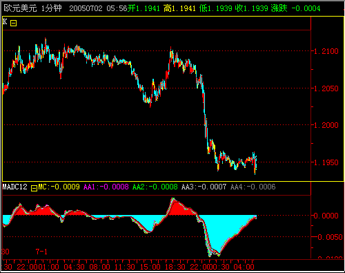Select the 1分钟 period label
Viewport: 345px width, 273px height.
click(x=52, y=8)
